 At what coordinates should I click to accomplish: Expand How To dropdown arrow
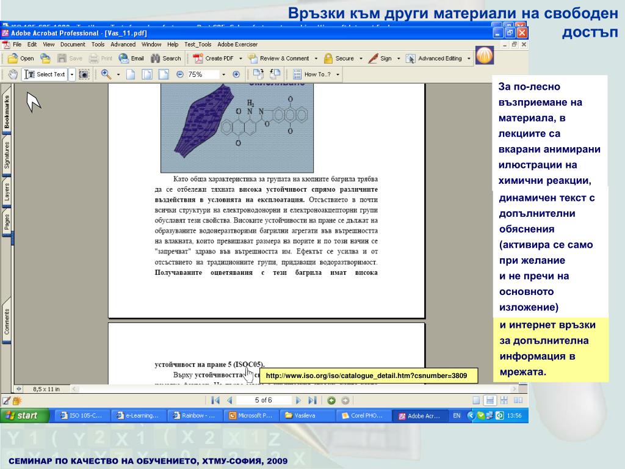pyautogui.click(x=338, y=75)
